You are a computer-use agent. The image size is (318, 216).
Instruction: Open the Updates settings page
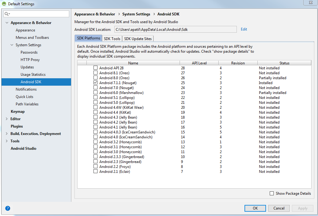point(27,67)
